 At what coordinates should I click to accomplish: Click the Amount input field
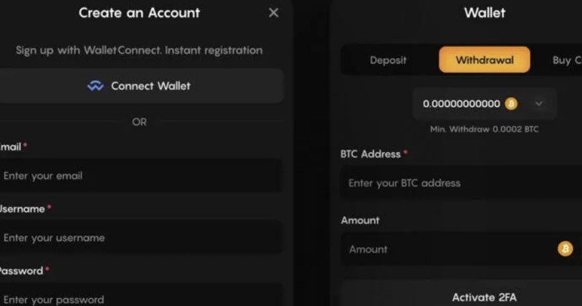coord(462,249)
